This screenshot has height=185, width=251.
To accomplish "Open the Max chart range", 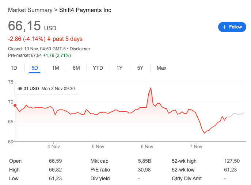I will pos(161,68).
